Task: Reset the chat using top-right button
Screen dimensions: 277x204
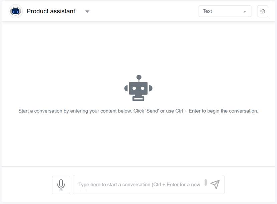Action: [263, 11]
